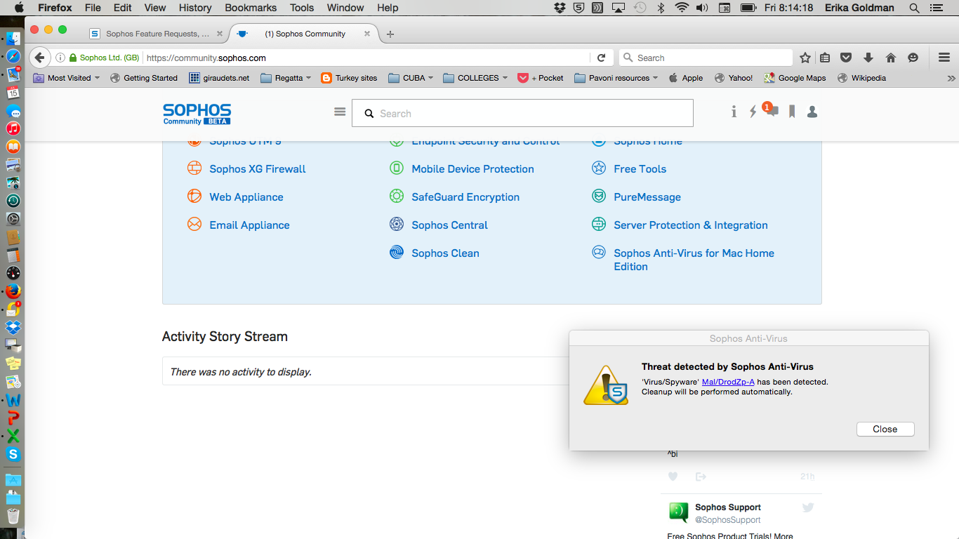Screen dimensions: 959x539
Task: Expand the COLLEGES bookmarks folder
Action: (x=475, y=78)
